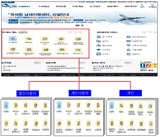
Task: Click the 검색 magnifier icon in header
Action: coord(142,5)
